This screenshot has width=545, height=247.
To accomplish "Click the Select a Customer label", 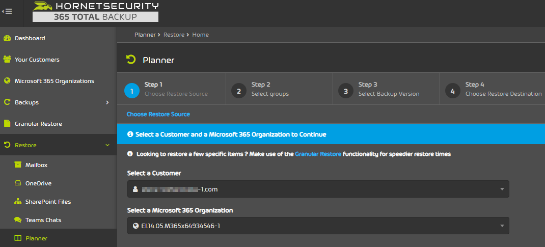I will click(154, 173).
